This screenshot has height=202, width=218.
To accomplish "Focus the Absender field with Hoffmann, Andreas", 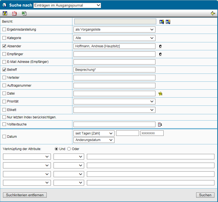I will tap(114, 46).
